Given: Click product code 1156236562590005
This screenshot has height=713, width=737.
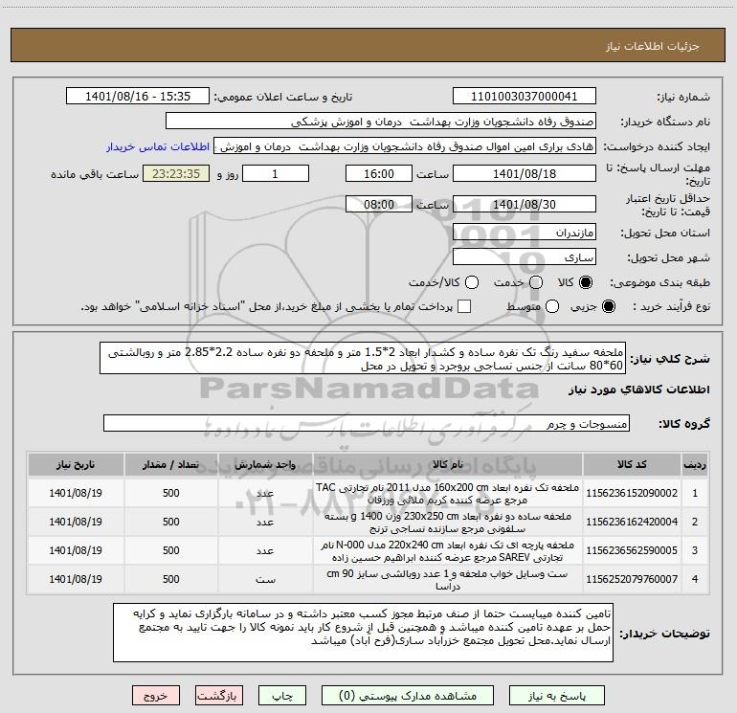Looking at the screenshot, I should click(x=632, y=550).
